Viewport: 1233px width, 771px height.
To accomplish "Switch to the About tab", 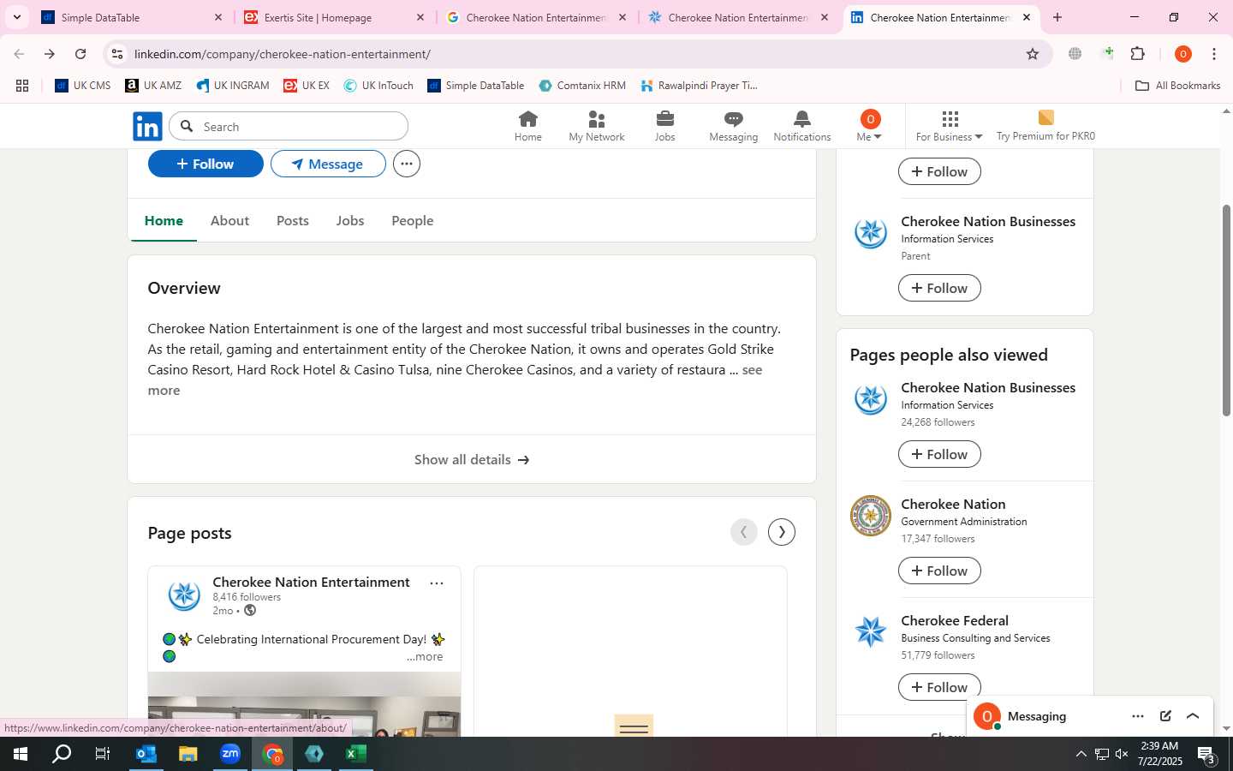I will [x=229, y=221].
